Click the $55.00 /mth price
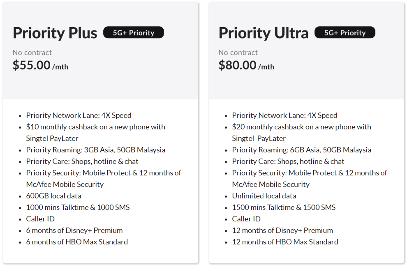The width and height of the screenshot is (407, 267). [x=40, y=65]
